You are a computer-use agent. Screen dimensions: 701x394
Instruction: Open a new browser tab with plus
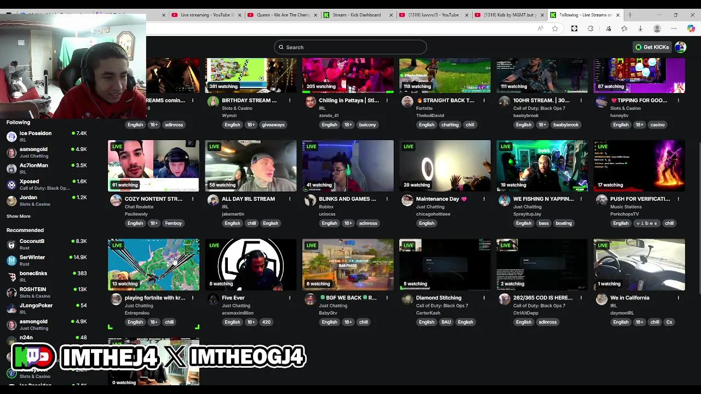(630, 15)
